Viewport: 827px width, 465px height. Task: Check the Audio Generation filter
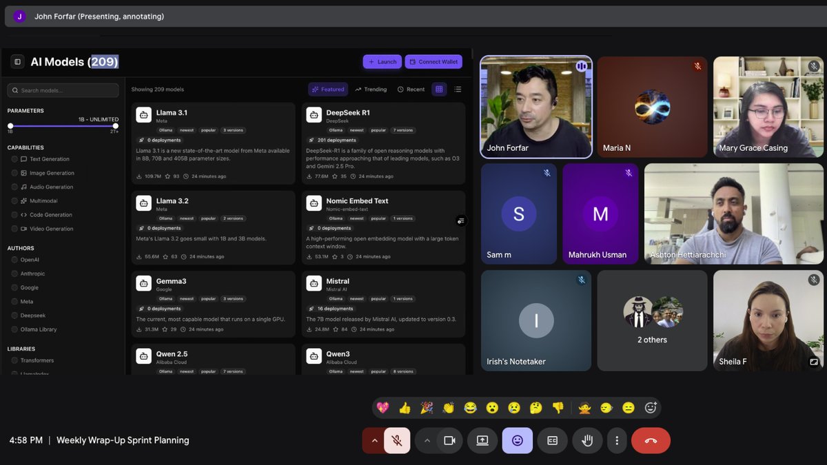coord(14,187)
